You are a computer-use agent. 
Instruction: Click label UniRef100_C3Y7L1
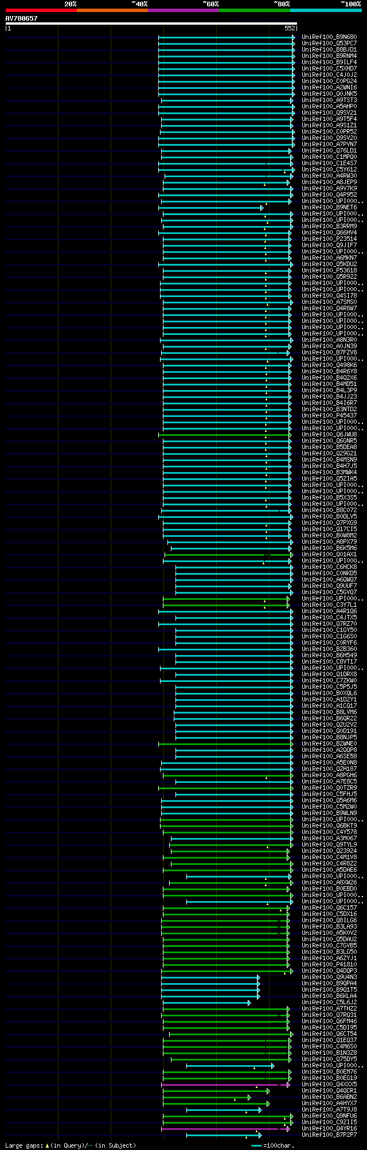(329, 605)
